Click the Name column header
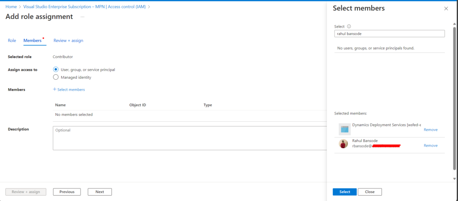Image resolution: width=458 pixels, height=201 pixels. 60,105
